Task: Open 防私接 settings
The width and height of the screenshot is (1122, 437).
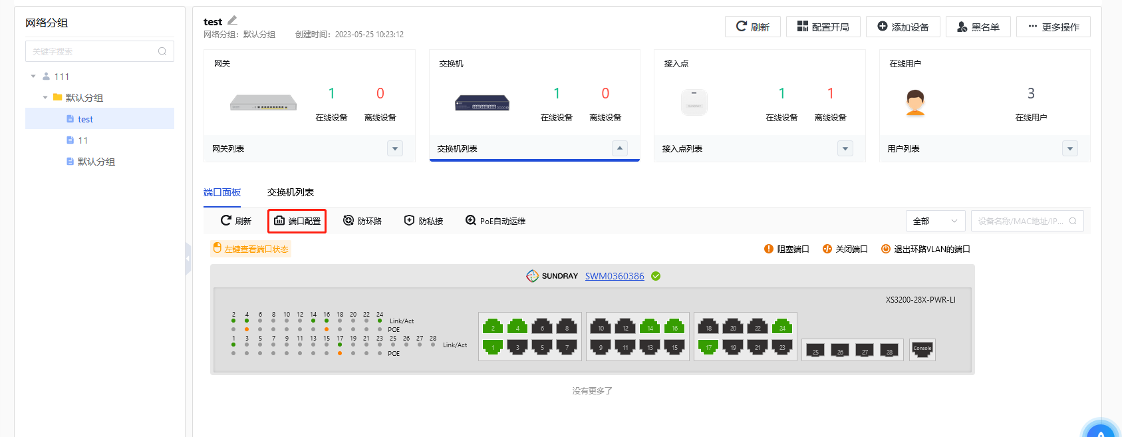Action: [x=424, y=221]
